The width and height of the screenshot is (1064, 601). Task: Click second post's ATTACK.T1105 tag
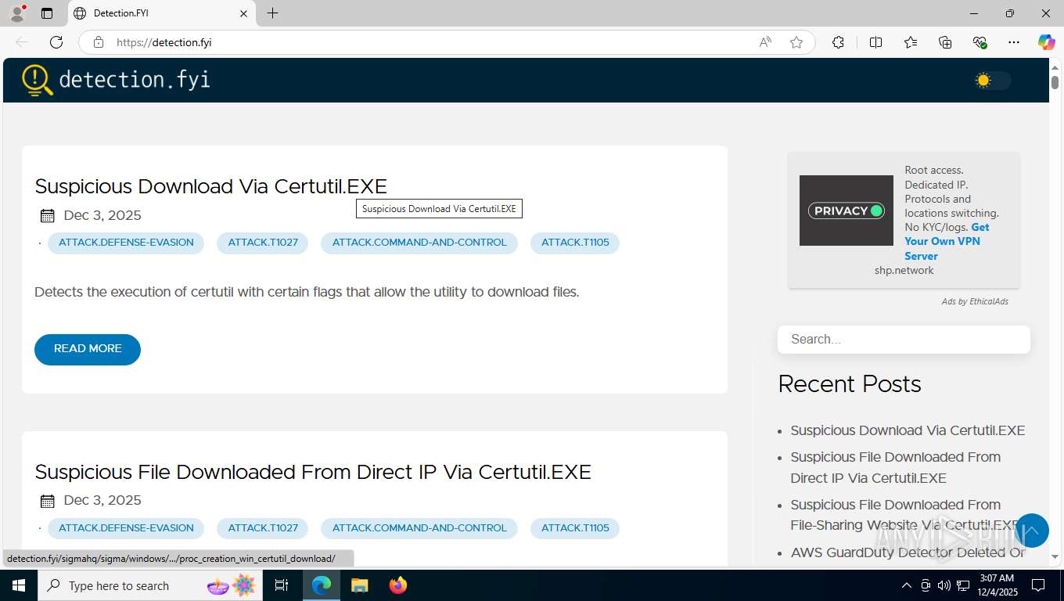coord(575,528)
